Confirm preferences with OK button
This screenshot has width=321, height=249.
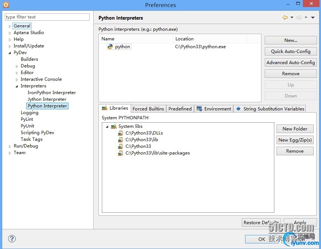261,239
